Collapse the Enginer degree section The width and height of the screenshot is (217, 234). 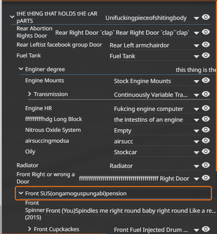point(21,69)
